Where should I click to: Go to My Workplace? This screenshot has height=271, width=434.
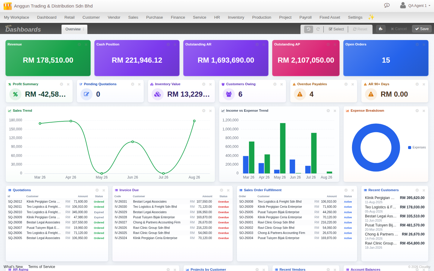pos(17,17)
